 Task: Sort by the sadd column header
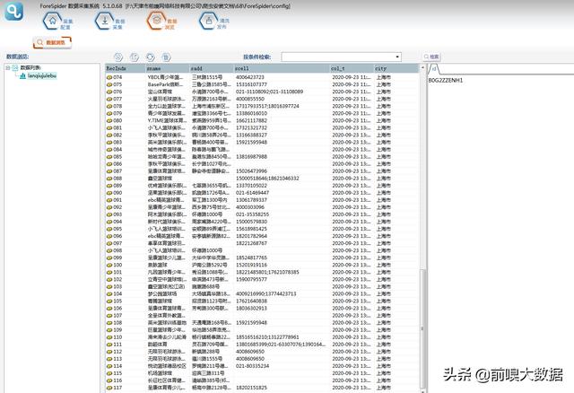point(212,68)
